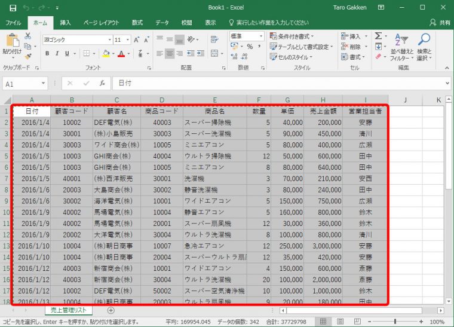
Task: Switch to the Insert (挿入) tab
Action: tap(66, 23)
